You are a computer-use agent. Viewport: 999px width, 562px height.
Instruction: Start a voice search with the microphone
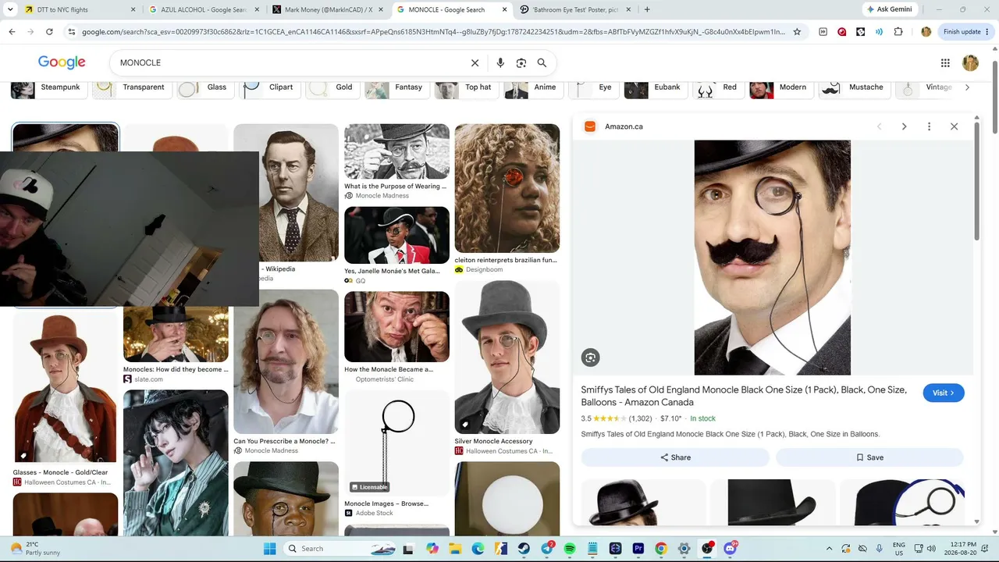[500, 62]
